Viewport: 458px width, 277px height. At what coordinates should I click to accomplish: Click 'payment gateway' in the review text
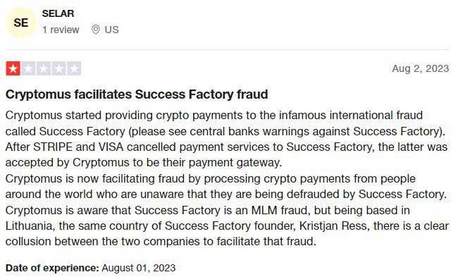235,162
